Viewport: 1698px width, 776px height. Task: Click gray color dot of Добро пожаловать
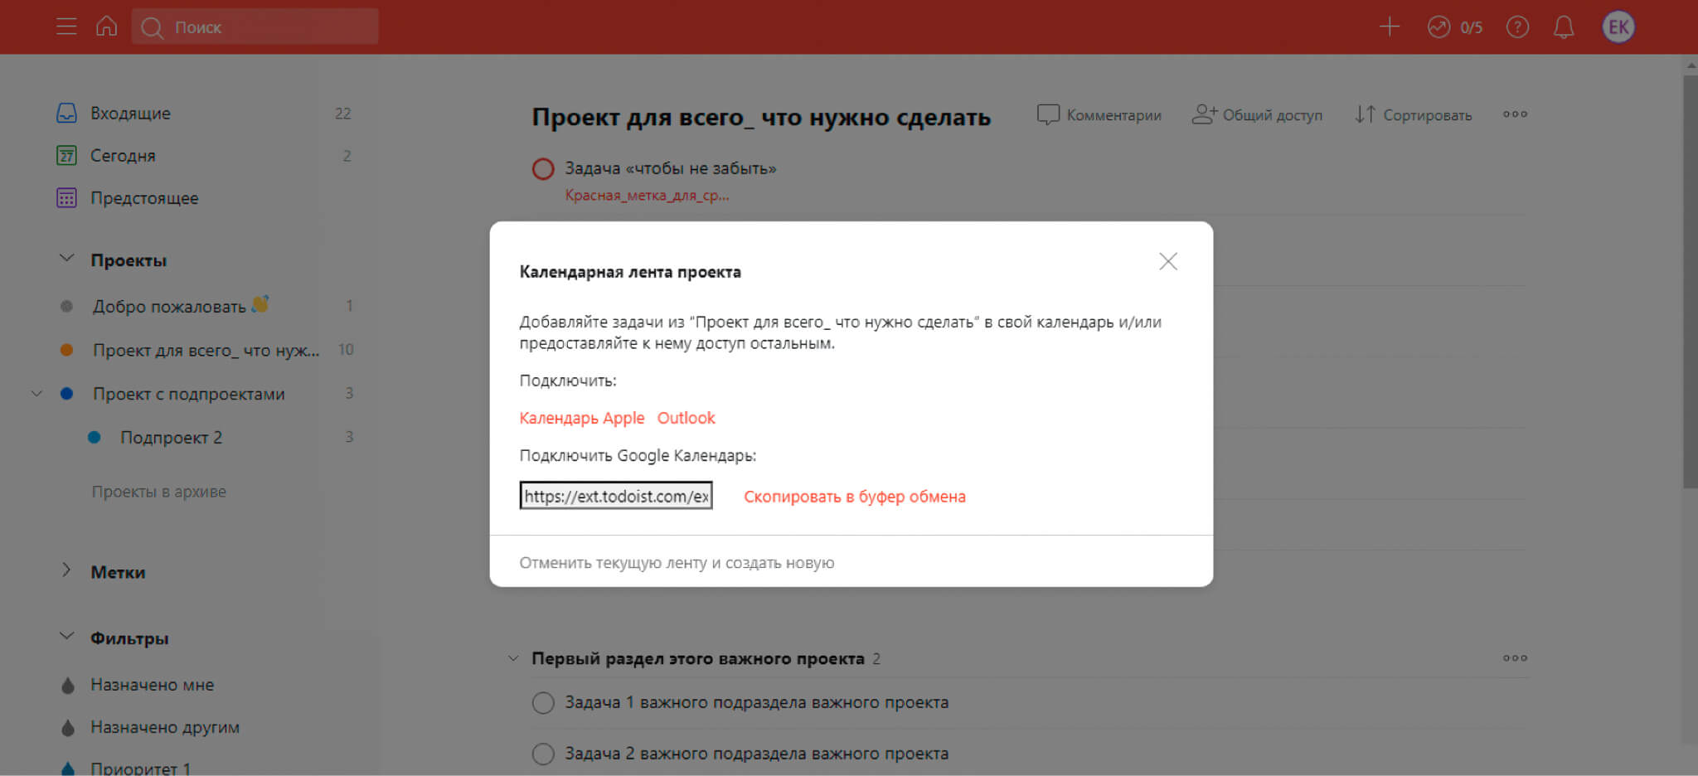click(x=67, y=306)
